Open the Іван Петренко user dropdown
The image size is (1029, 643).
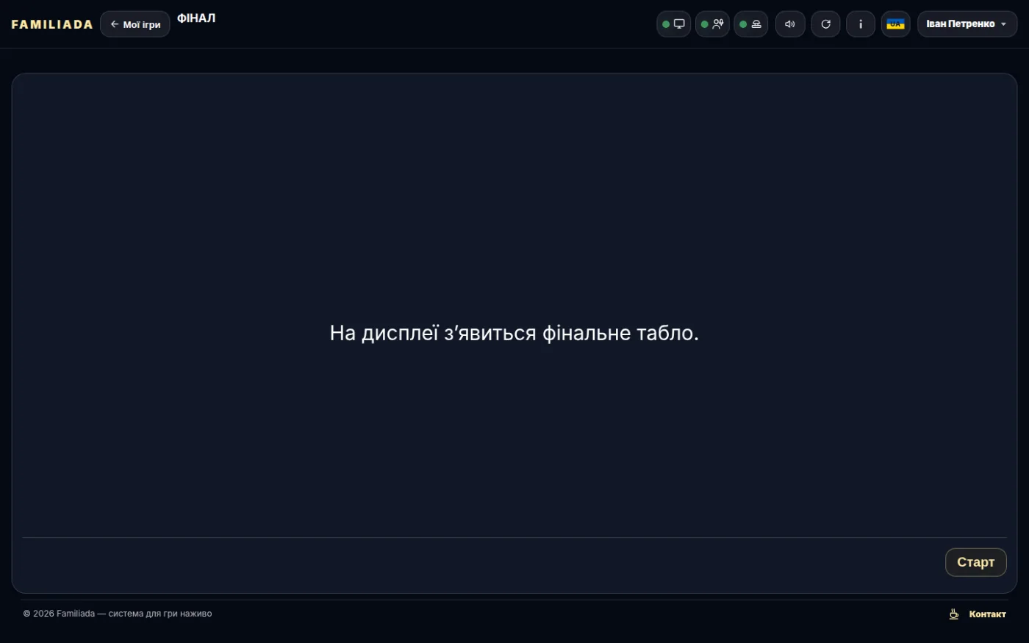(x=967, y=24)
